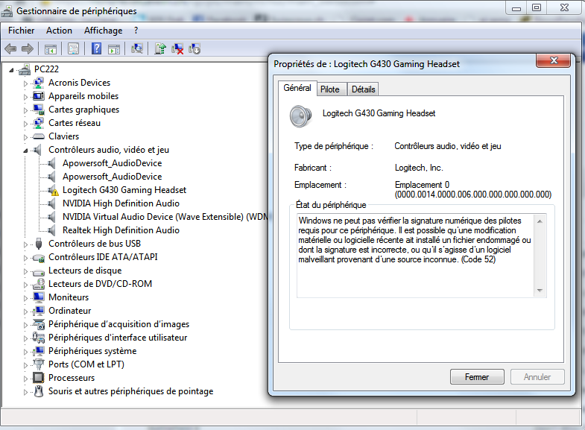Expand the Périphériques système node
Image resolution: width=585 pixels, height=430 pixels.
pyautogui.click(x=25, y=352)
